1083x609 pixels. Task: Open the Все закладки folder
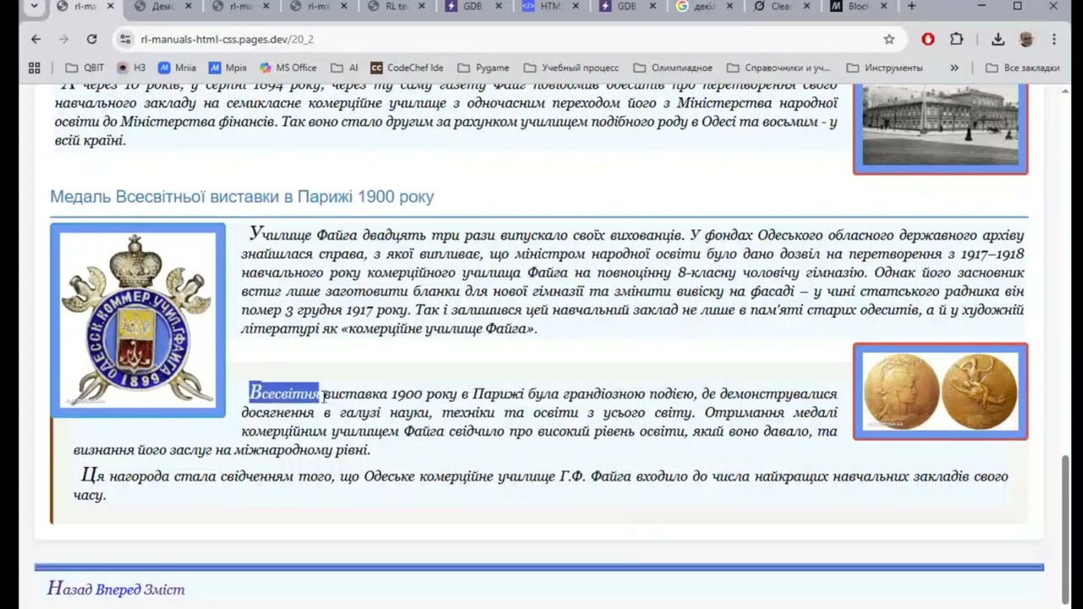click(1022, 68)
